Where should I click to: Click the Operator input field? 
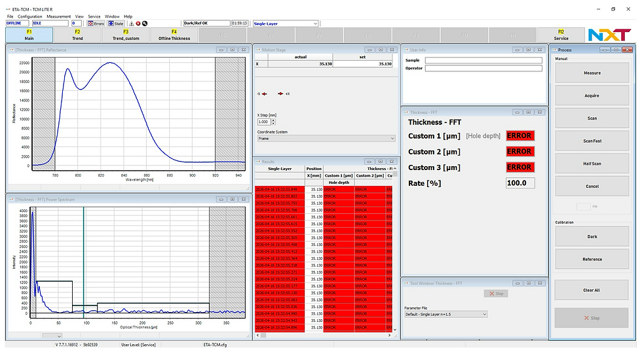(x=483, y=68)
